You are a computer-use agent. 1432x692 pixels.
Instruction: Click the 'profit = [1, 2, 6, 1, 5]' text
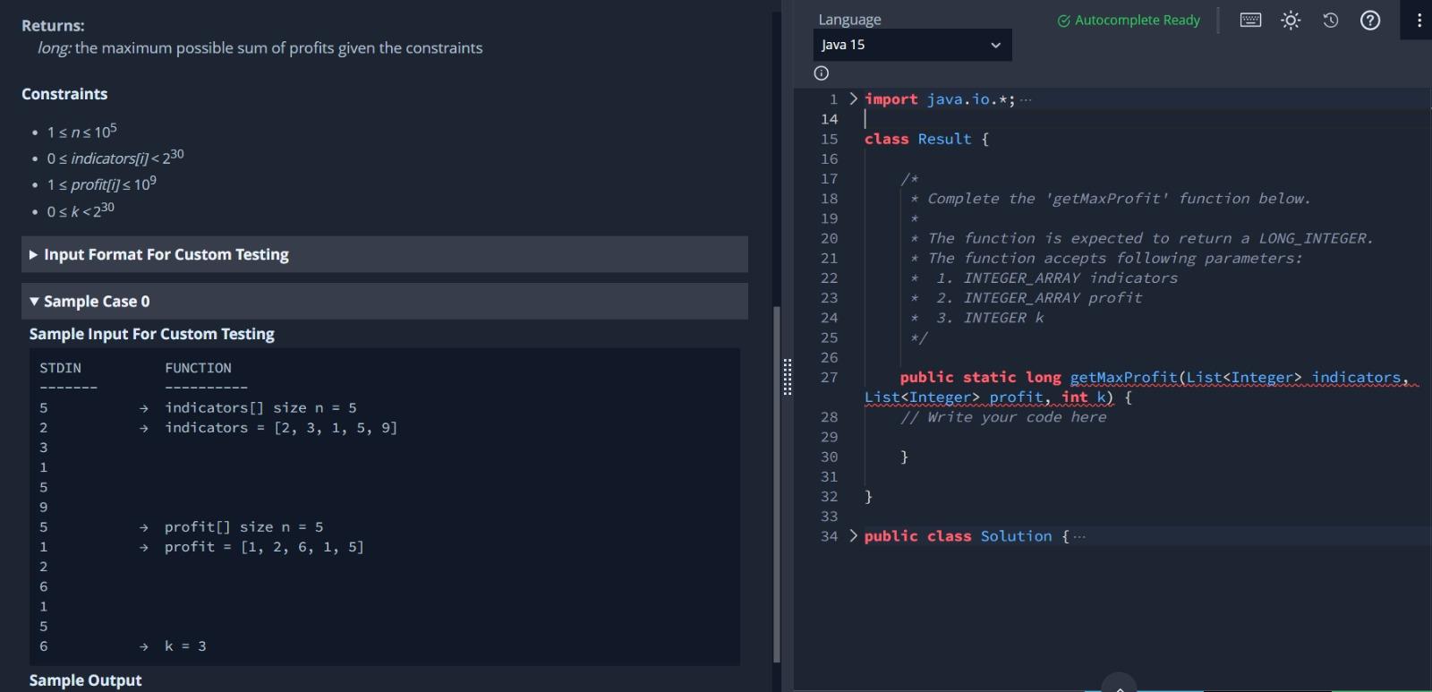264,547
